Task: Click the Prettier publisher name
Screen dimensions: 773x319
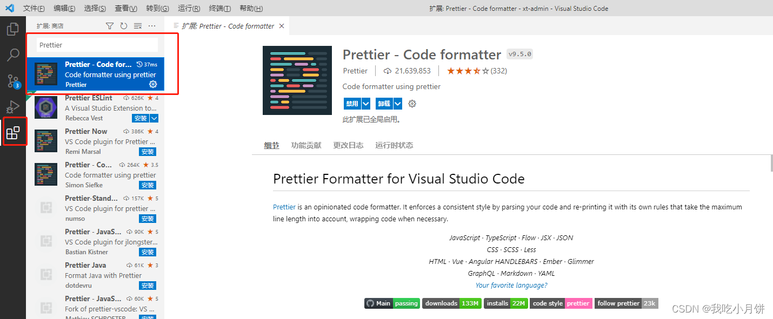Action: 355,71
